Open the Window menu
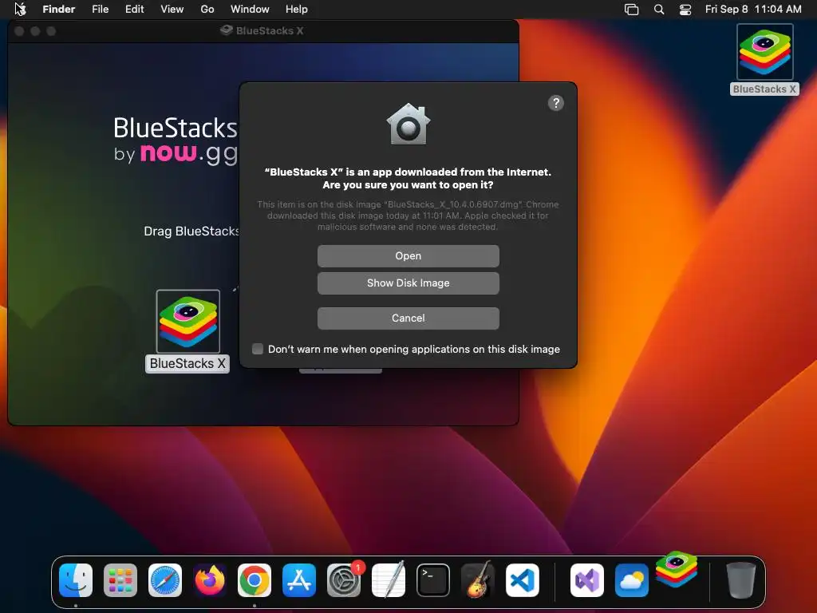The image size is (817, 613). [250, 10]
